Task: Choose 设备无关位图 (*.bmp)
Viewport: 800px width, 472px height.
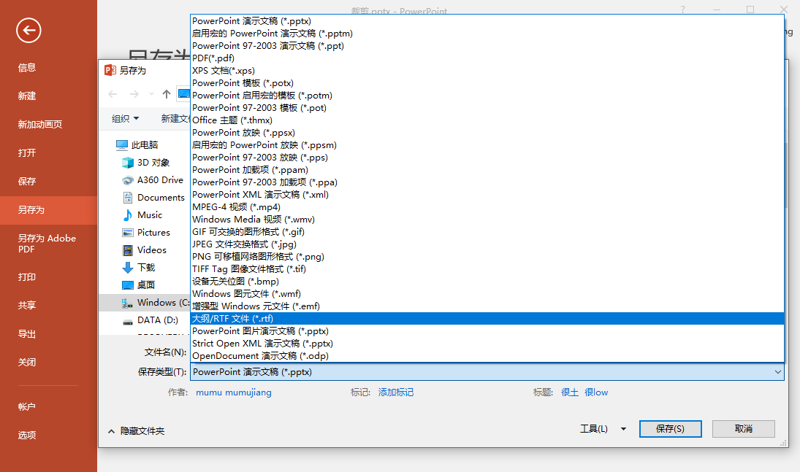Action: pos(487,282)
